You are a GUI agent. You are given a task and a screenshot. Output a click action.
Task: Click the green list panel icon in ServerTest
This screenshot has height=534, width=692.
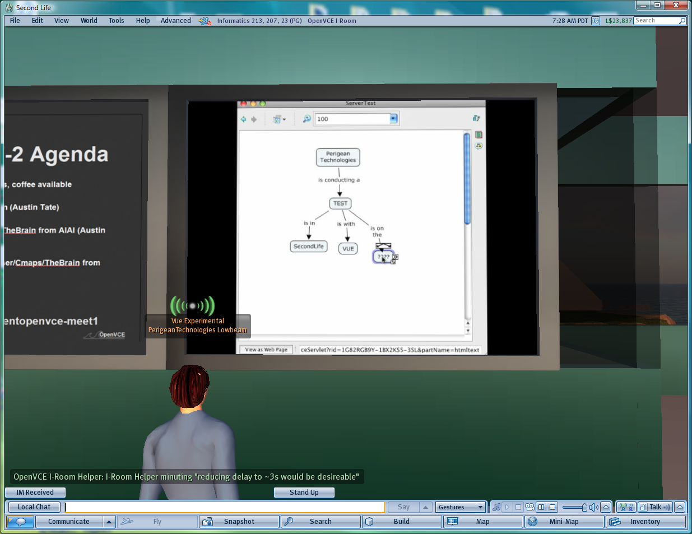479,134
